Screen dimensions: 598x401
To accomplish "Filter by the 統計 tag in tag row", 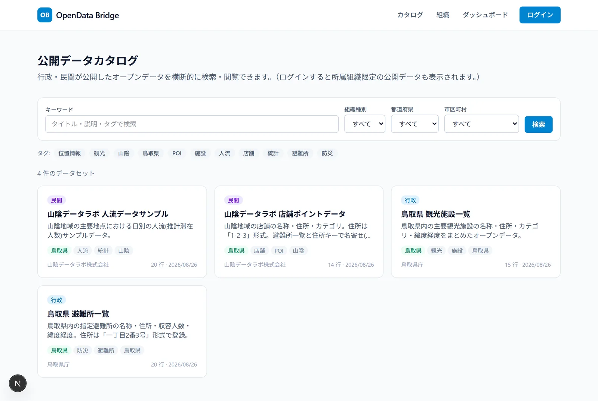I will [273, 153].
